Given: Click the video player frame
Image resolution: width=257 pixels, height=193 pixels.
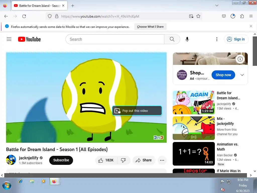Looking at the screenshot, I should [86, 98].
